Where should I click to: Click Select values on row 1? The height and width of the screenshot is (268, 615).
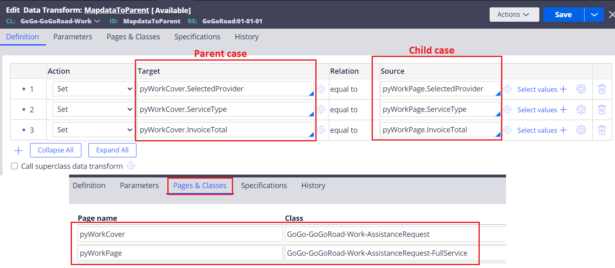(x=537, y=89)
